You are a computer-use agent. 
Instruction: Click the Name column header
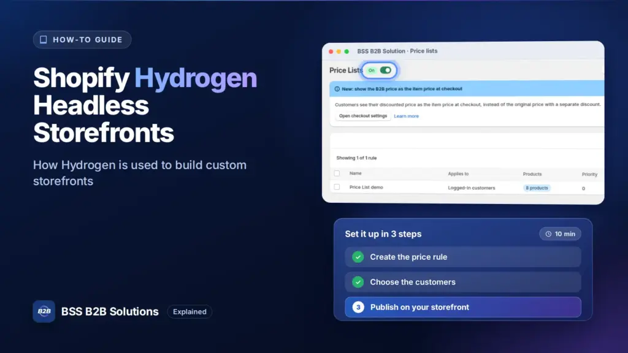pyautogui.click(x=355, y=173)
